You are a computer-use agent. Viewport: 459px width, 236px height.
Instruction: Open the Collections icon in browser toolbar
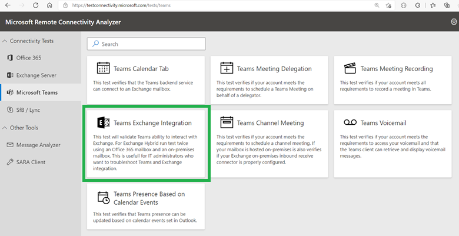[447, 5]
